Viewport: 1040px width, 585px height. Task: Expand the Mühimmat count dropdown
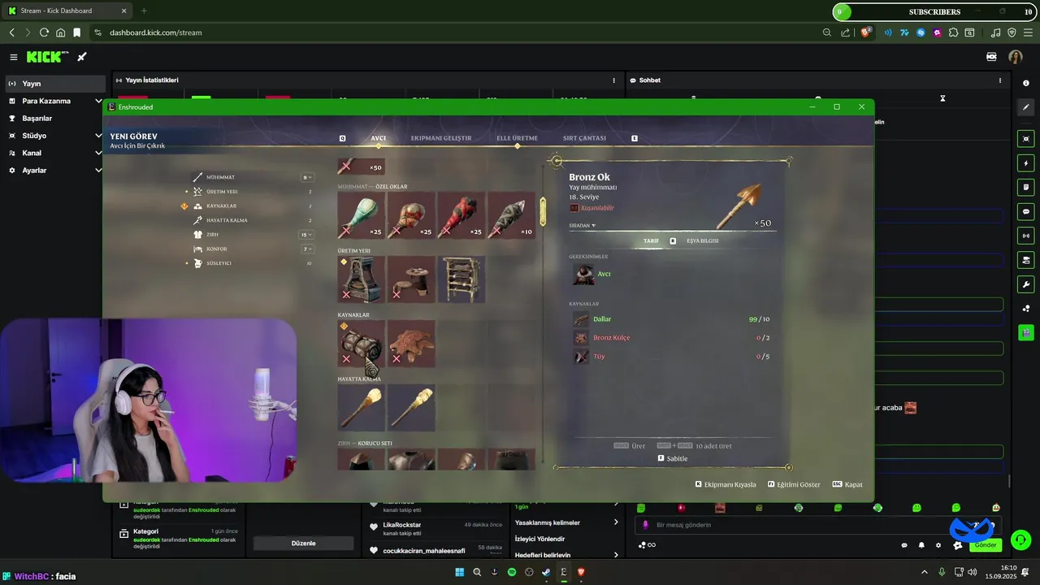307,177
